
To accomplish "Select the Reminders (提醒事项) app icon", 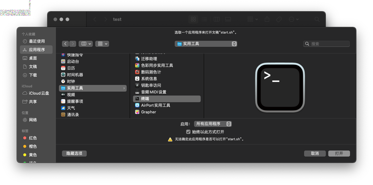I will (63, 101).
